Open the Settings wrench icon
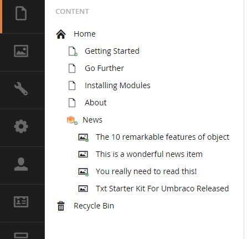 pos(21,89)
